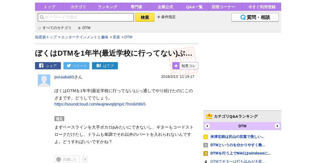The width and height of the screenshot is (311, 163).
Task: Click the post timestamp 2018/2/13 11:19:17
Action: [178, 77]
